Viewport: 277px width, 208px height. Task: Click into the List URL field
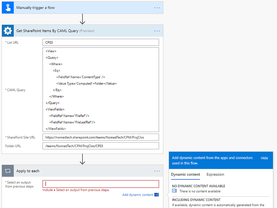tap(101, 42)
